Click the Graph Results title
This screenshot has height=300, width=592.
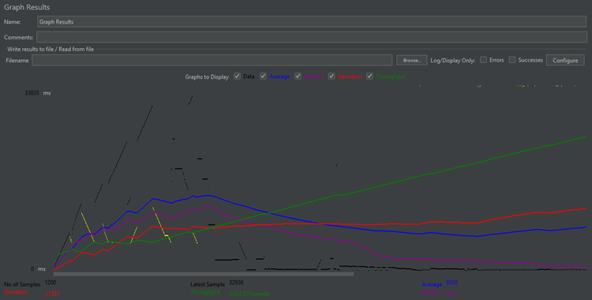(x=27, y=7)
